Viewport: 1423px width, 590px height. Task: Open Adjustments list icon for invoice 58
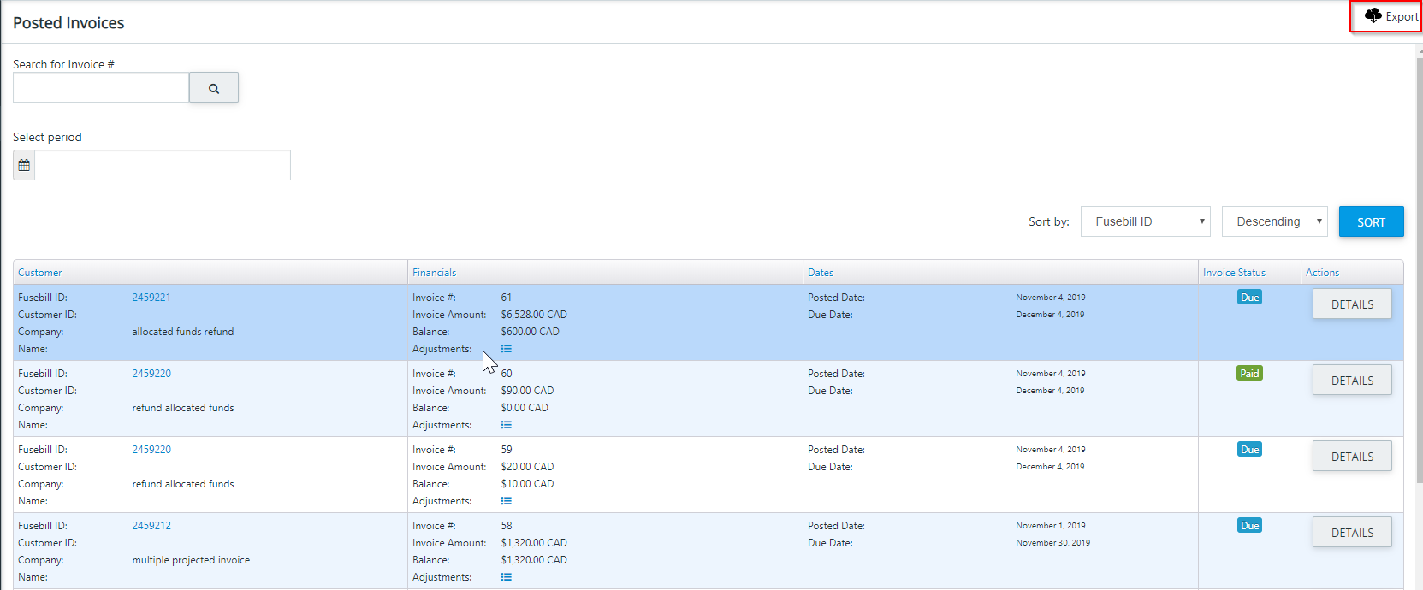tap(507, 577)
